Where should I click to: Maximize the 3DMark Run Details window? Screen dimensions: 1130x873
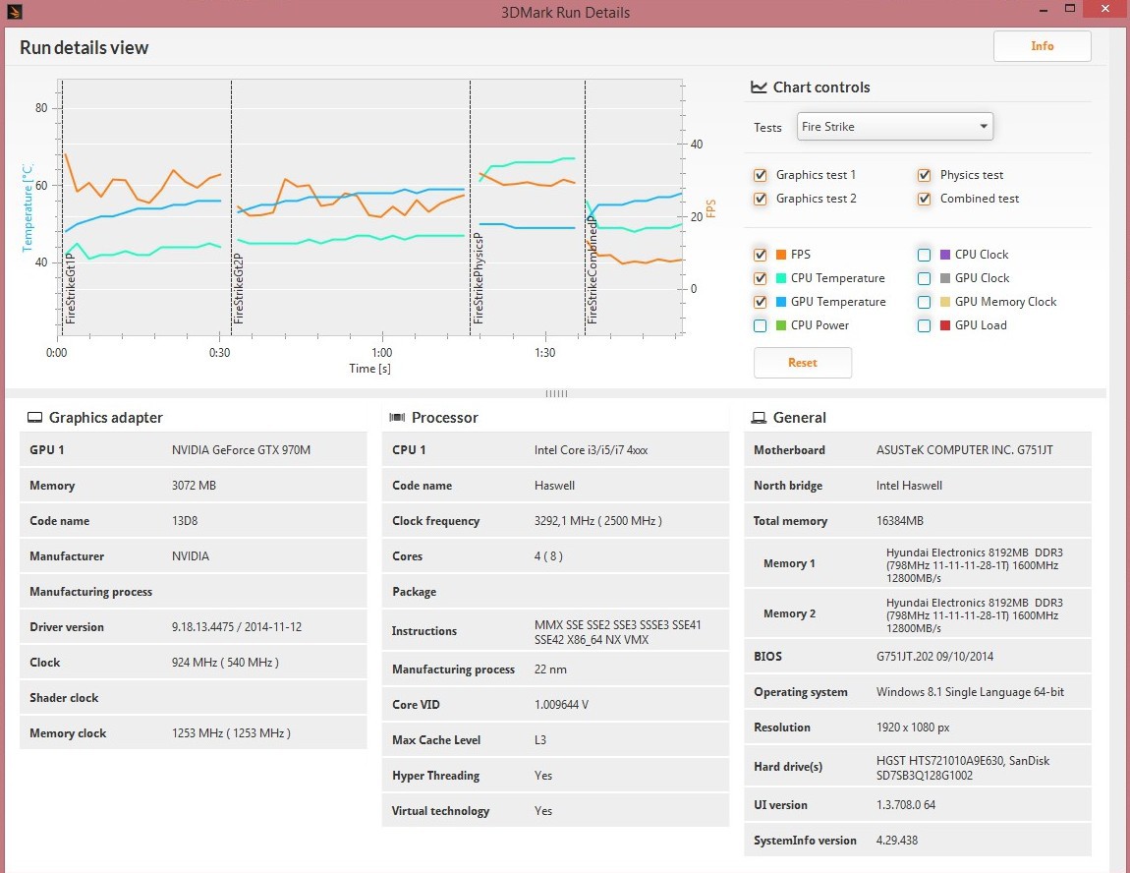click(1070, 9)
